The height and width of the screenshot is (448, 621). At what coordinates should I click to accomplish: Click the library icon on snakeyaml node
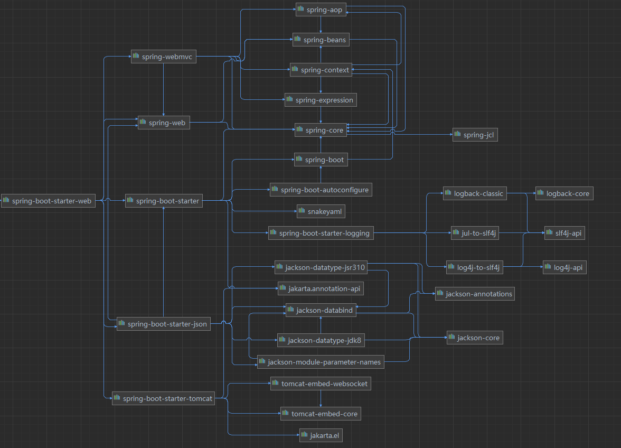(x=302, y=211)
